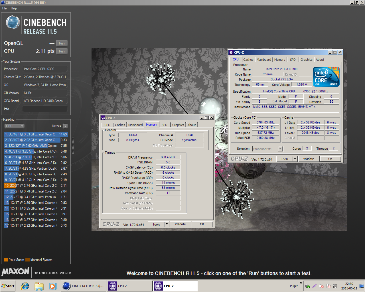Click the Core Speed 3764.03 MHz value
This screenshot has width=365, height=292.
[x=266, y=123]
